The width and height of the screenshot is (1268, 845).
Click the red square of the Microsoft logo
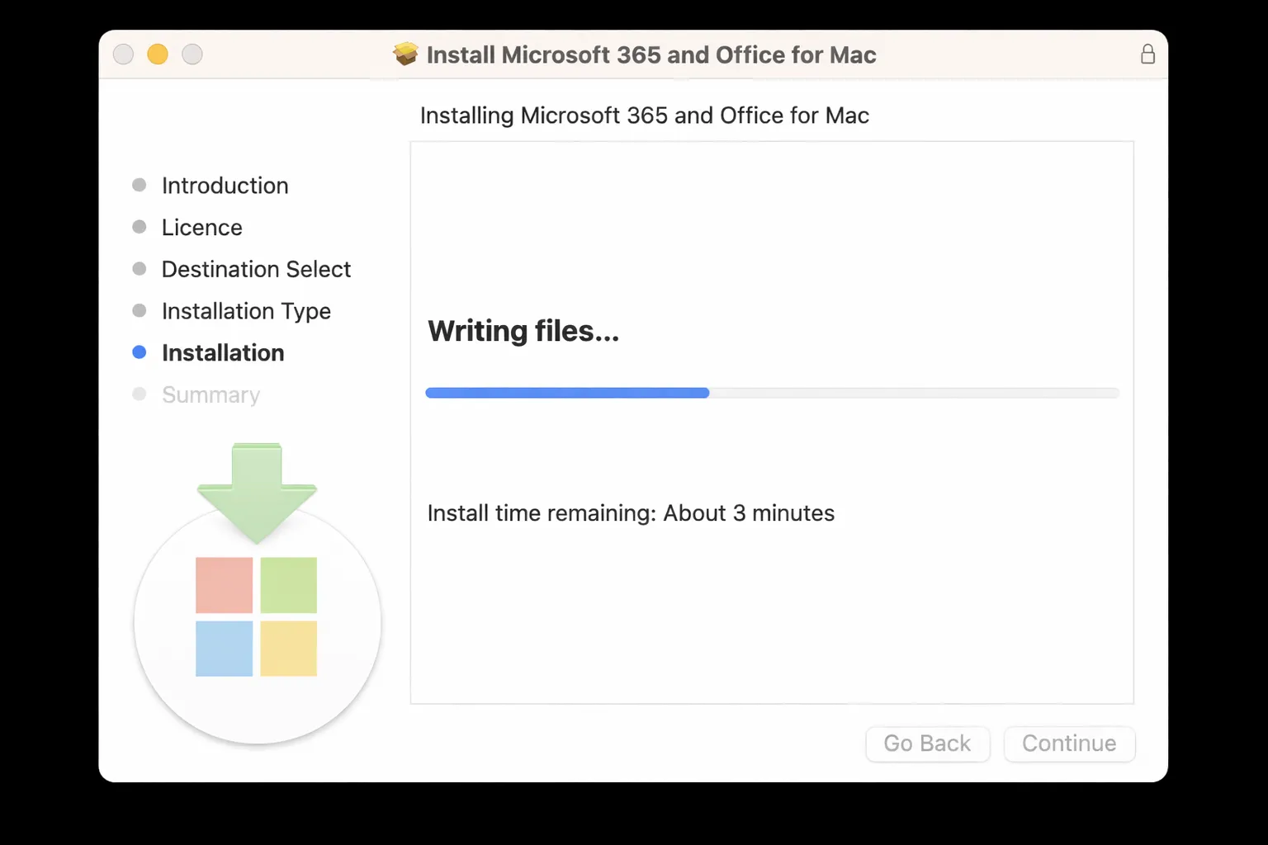tap(224, 586)
